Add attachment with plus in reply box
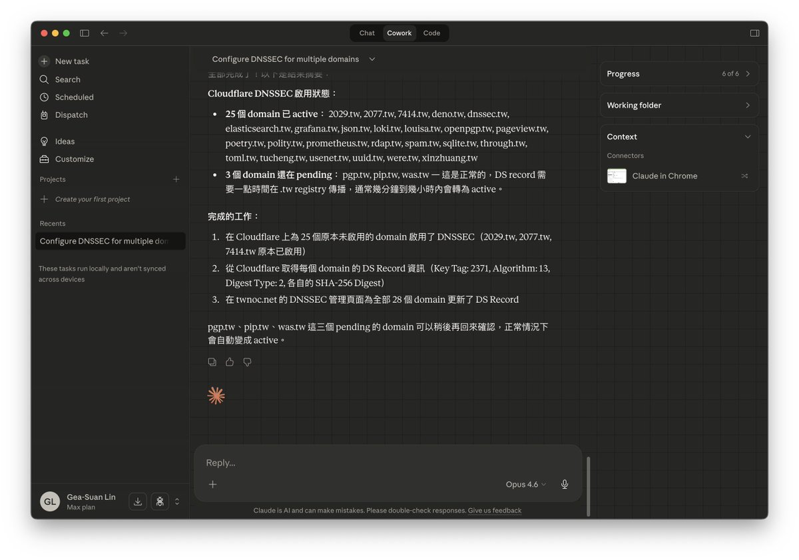The height and width of the screenshot is (560, 799). pos(213,484)
